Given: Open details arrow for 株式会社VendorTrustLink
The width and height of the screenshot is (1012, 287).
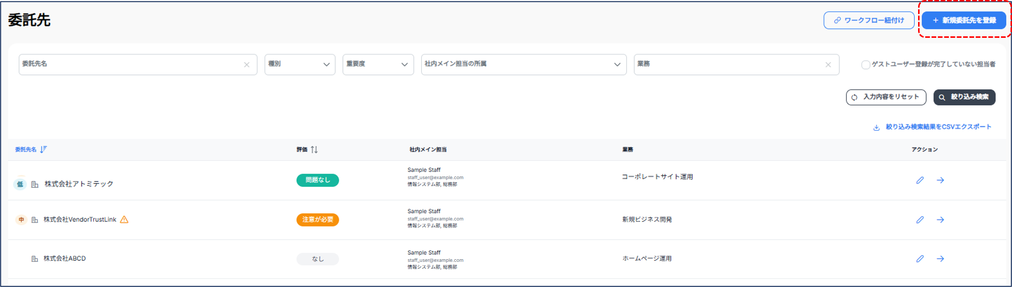Looking at the screenshot, I should (x=940, y=220).
